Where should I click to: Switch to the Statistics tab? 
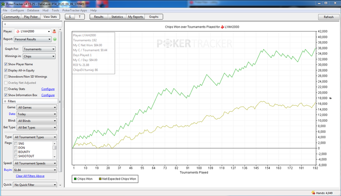tap(117, 16)
